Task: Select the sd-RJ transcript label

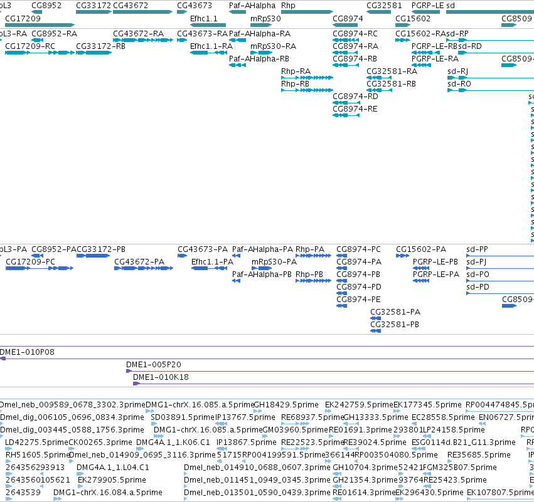Action: coord(457,71)
